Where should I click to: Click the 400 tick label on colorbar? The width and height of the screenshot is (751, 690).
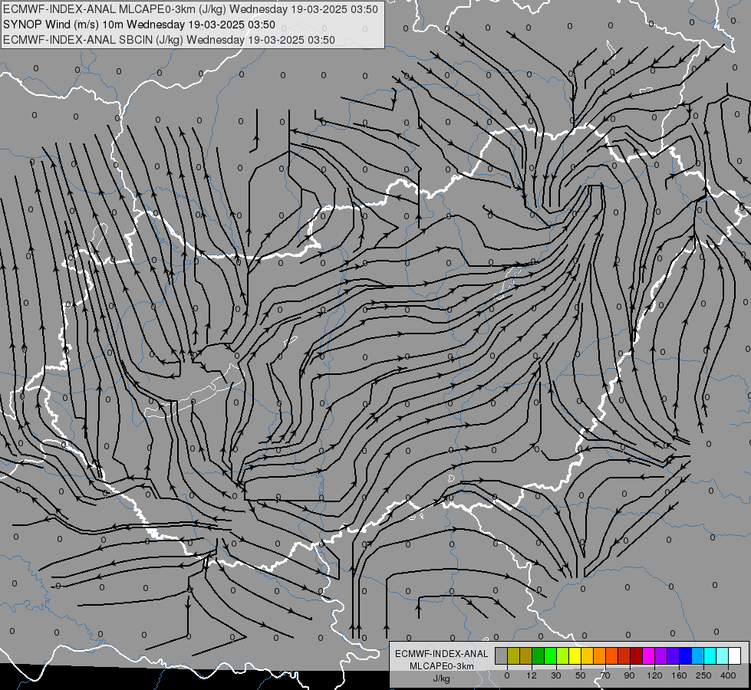click(x=728, y=675)
